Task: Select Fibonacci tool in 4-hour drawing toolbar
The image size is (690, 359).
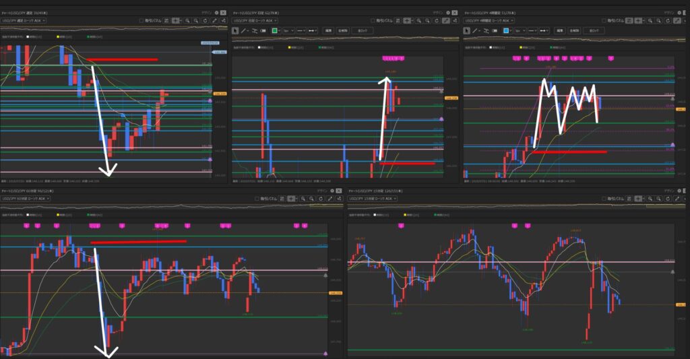Action: coord(487,31)
